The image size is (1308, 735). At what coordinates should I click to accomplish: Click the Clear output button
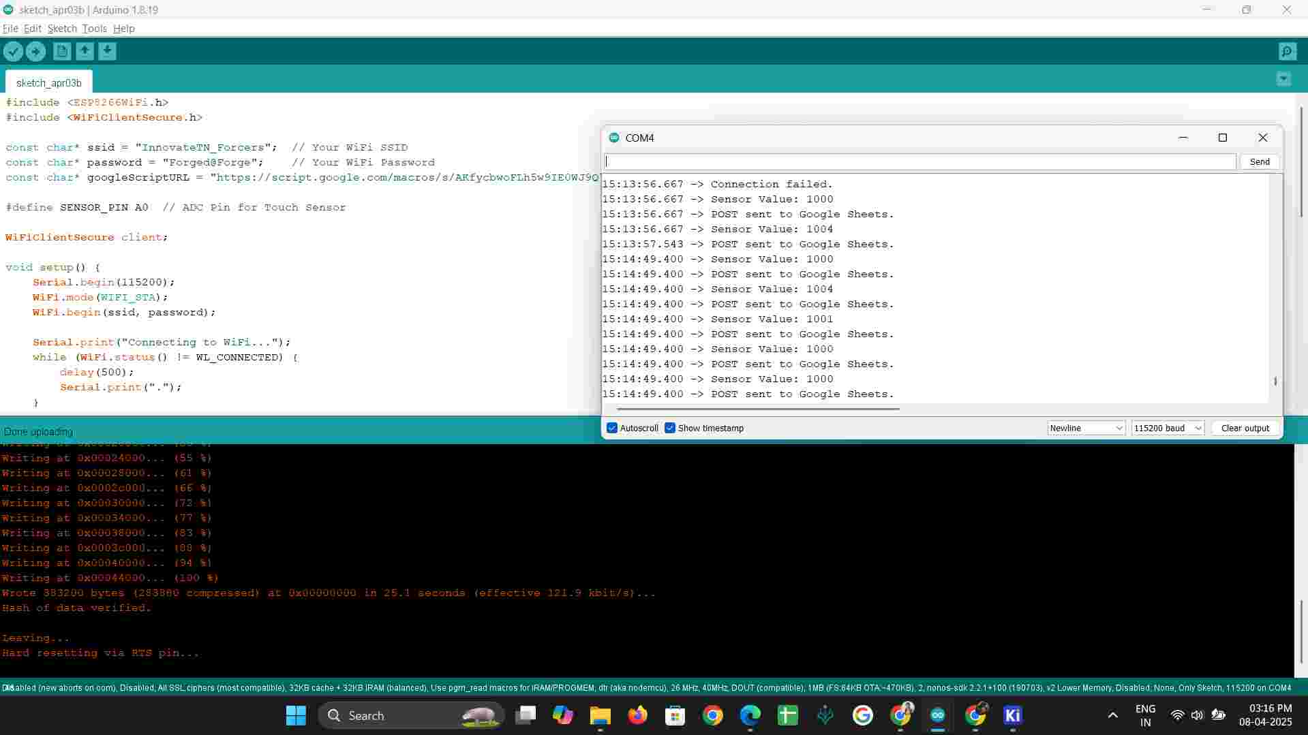[x=1245, y=428]
